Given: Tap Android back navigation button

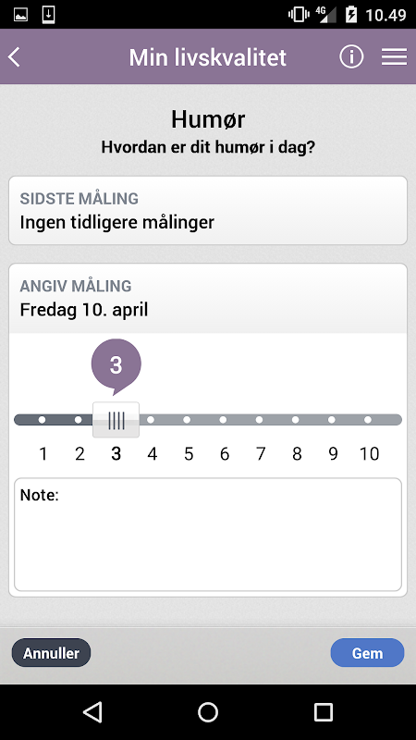Looking at the screenshot, I should (x=93, y=711).
